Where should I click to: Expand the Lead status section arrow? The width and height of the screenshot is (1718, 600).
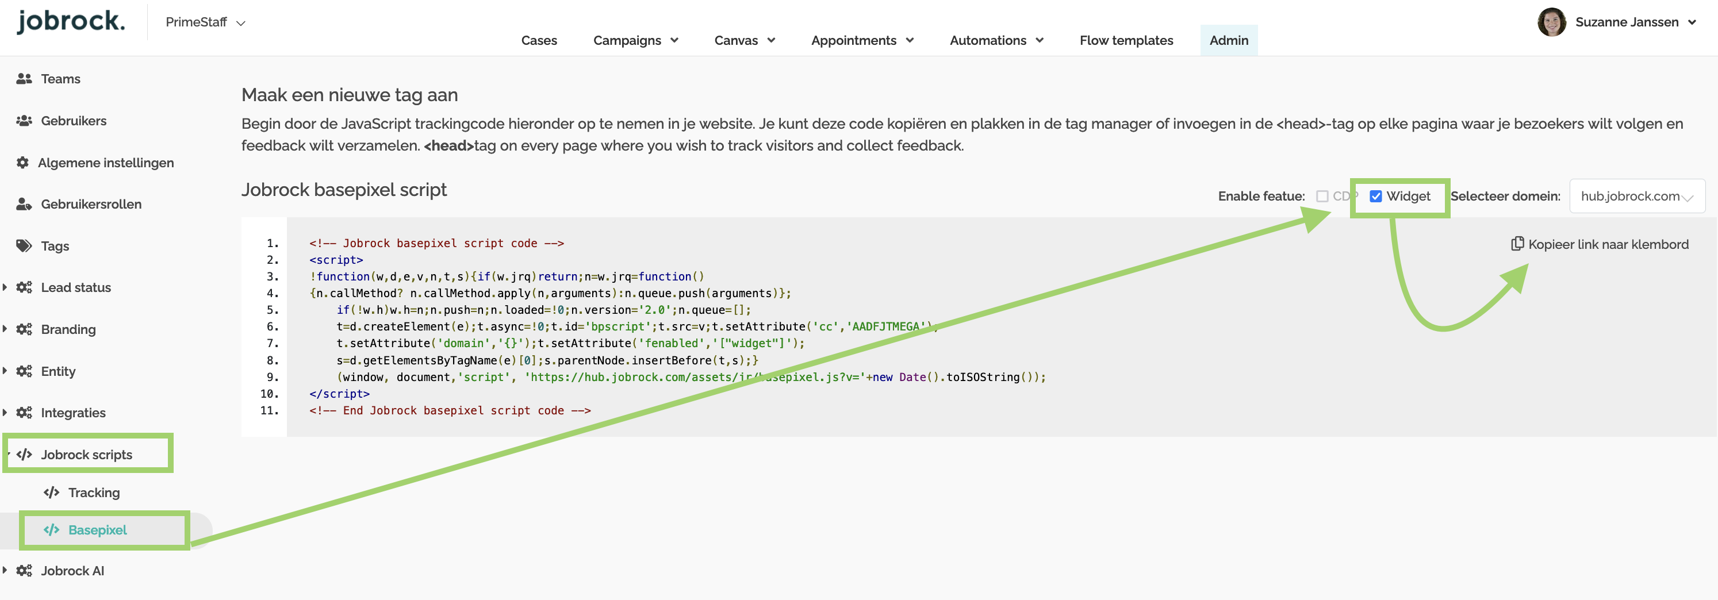pos(5,287)
